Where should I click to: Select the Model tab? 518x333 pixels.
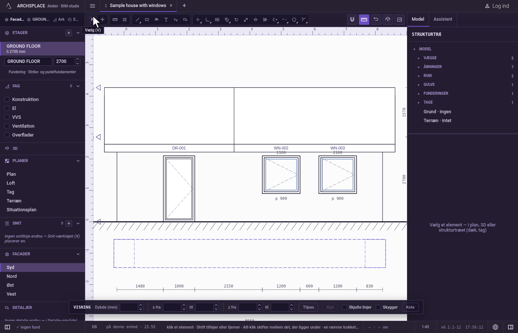pyautogui.click(x=418, y=19)
